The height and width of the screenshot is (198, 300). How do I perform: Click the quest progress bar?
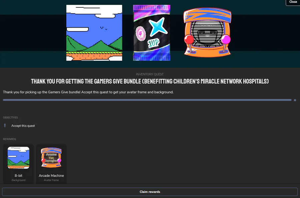click(147, 100)
